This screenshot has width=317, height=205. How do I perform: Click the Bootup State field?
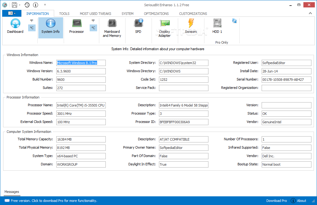[286, 164]
